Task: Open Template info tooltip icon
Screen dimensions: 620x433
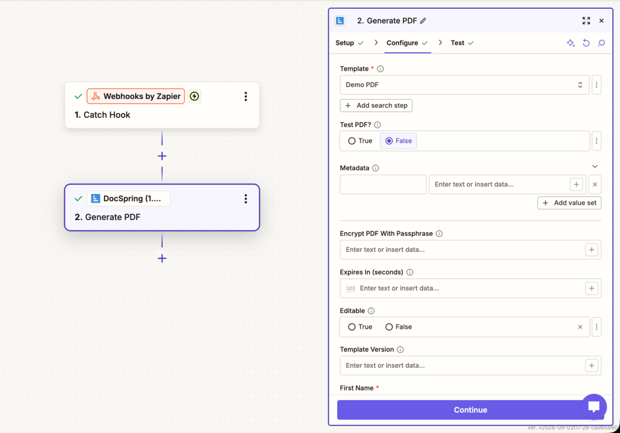Action: click(380, 69)
